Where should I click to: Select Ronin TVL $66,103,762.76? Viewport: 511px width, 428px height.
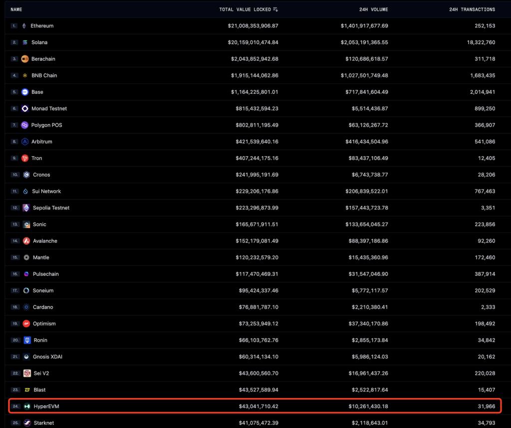click(259, 340)
